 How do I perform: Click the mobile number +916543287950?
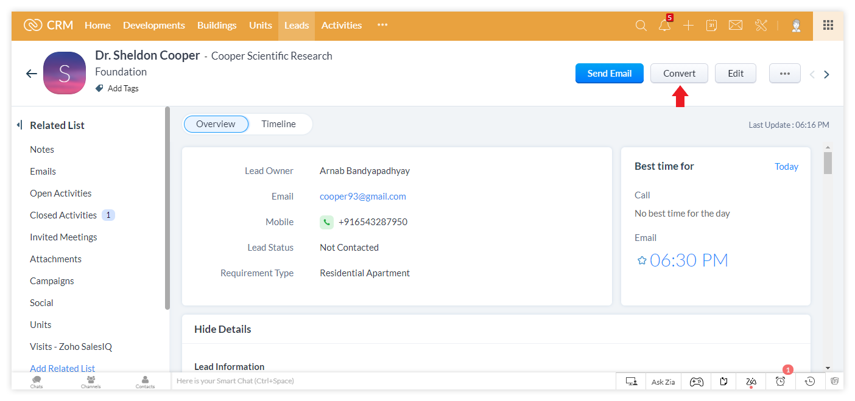coord(373,222)
